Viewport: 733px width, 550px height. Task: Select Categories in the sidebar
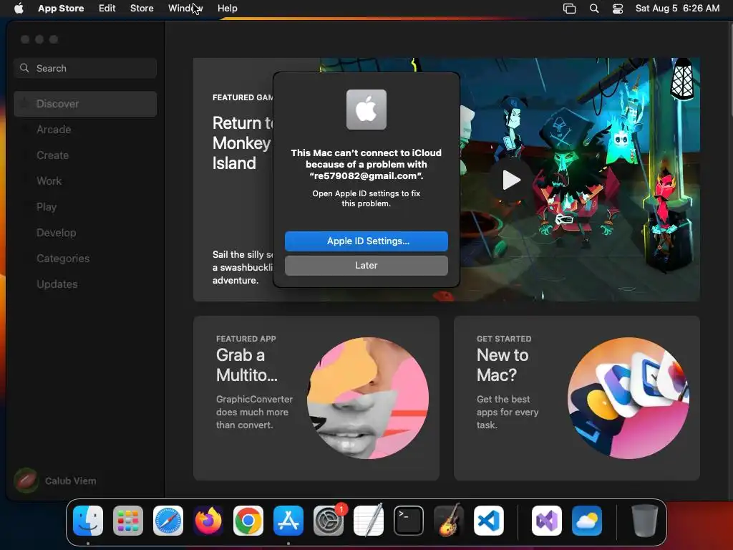[85, 258]
